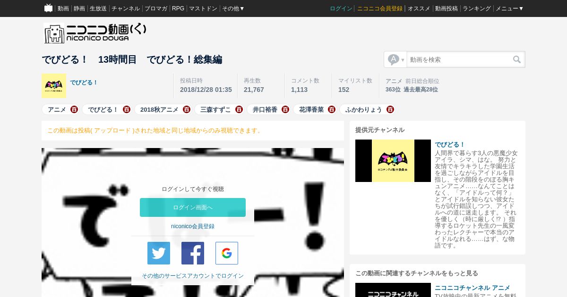
Task: Select the 三森すずこ tag
Action: [x=215, y=109]
